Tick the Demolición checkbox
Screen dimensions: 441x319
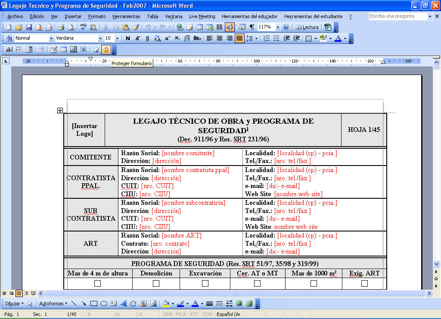156,283
